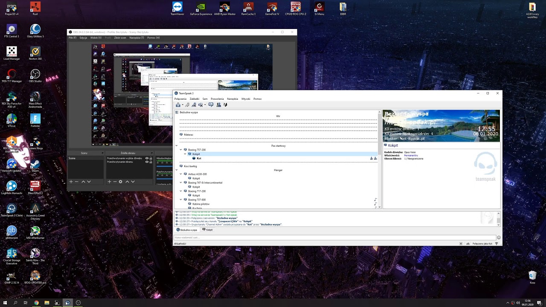Click music note icon on Boeing 737-800 row
Viewport: 546px width, 307px height.
point(375,200)
